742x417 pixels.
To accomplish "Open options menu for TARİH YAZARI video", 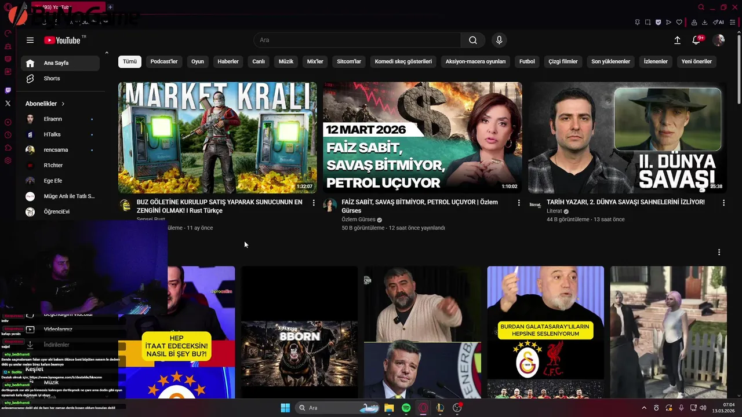I will (x=723, y=203).
